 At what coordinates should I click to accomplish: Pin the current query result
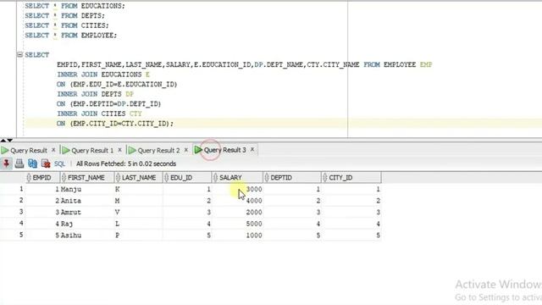[x=6, y=164]
